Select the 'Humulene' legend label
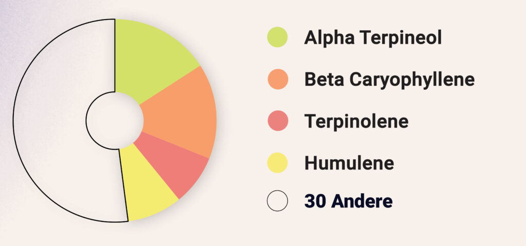 coord(349,163)
